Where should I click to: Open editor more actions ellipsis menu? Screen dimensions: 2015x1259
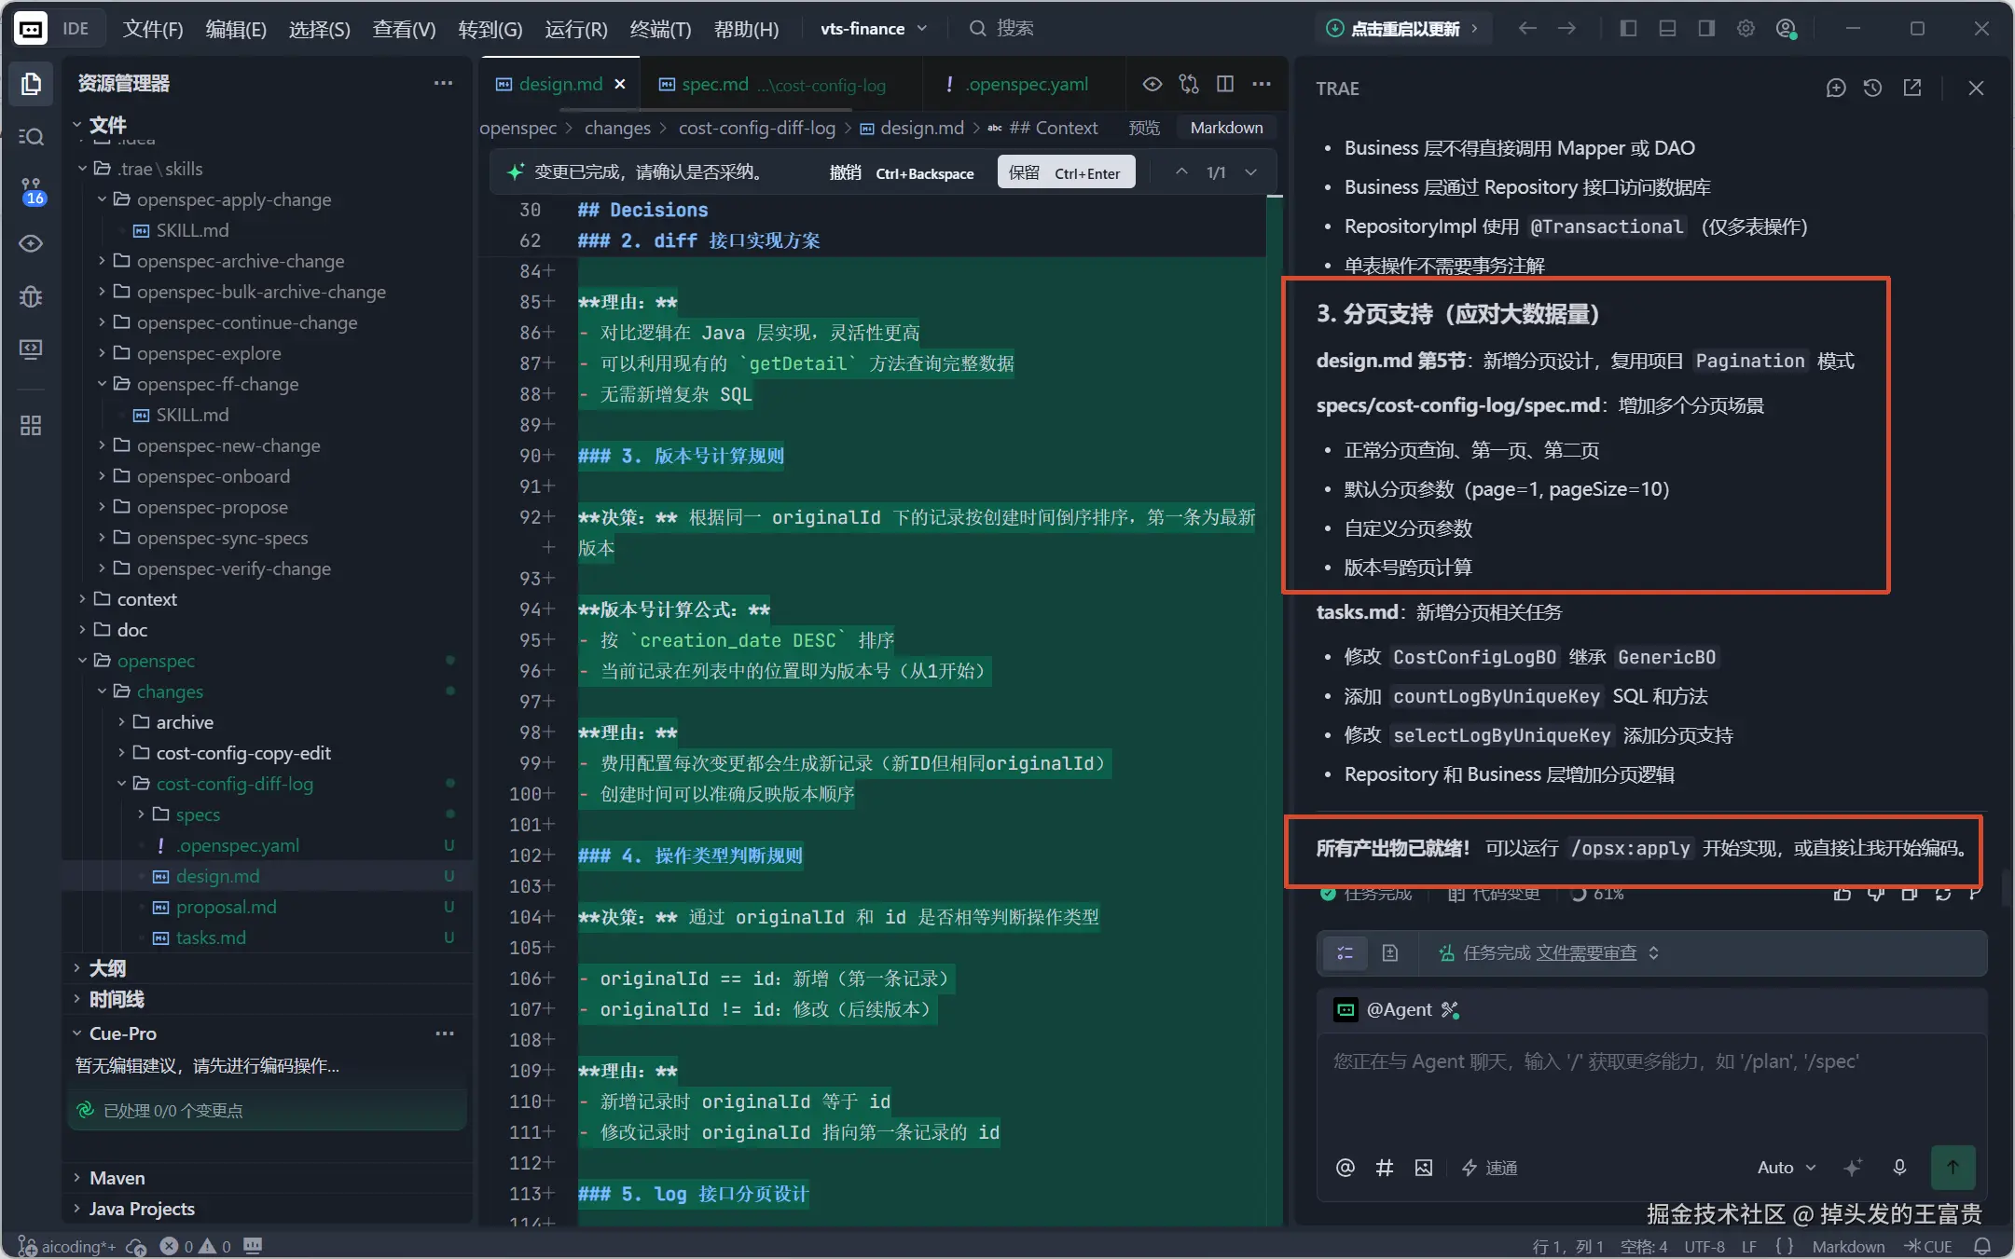[x=1262, y=84]
